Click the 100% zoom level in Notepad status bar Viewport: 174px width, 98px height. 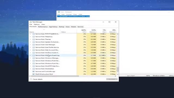148,76
